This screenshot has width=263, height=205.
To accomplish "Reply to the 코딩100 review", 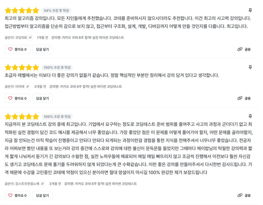I will [x=42, y=49].
